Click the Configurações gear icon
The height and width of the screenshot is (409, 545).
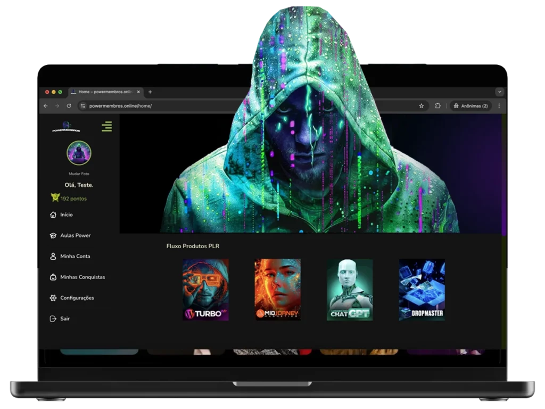click(53, 298)
